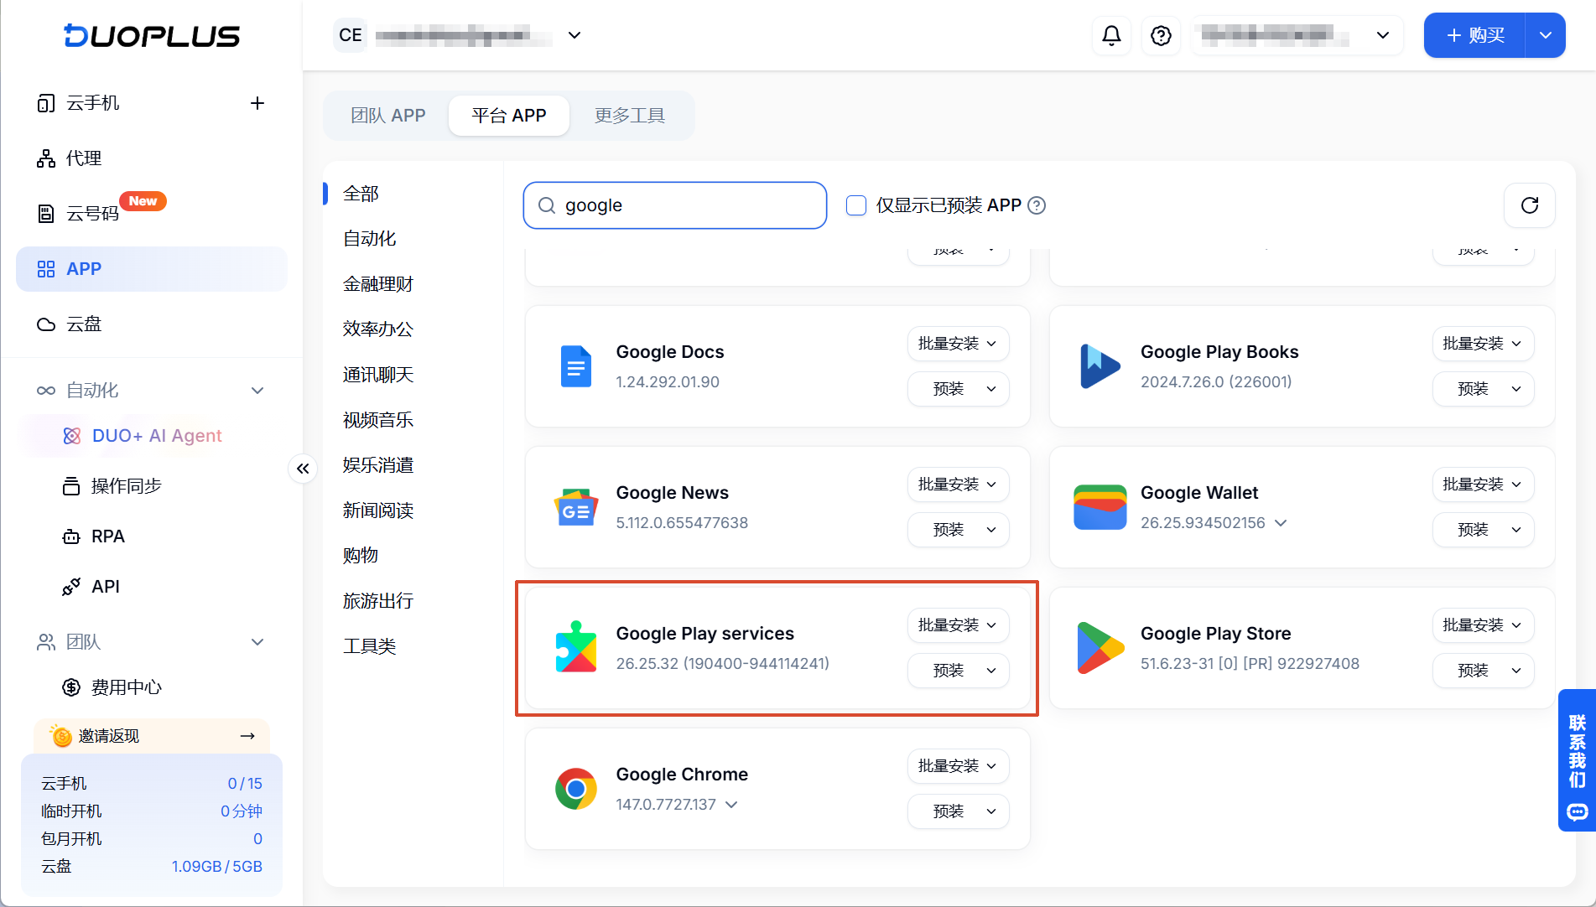Select the 平台 APP tab
The image size is (1596, 907).
pyautogui.click(x=508, y=116)
